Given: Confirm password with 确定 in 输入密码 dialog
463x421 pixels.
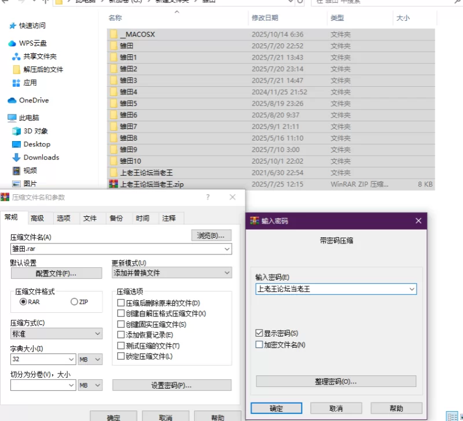Looking at the screenshot, I should pyautogui.click(x=277, y=408).
